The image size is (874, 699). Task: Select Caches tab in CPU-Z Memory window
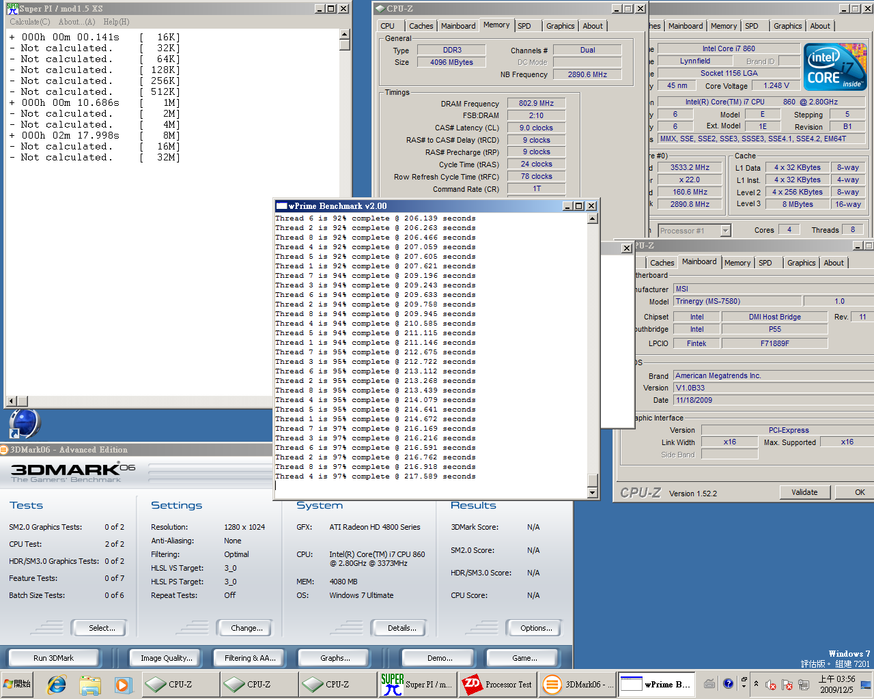point(421,26)
